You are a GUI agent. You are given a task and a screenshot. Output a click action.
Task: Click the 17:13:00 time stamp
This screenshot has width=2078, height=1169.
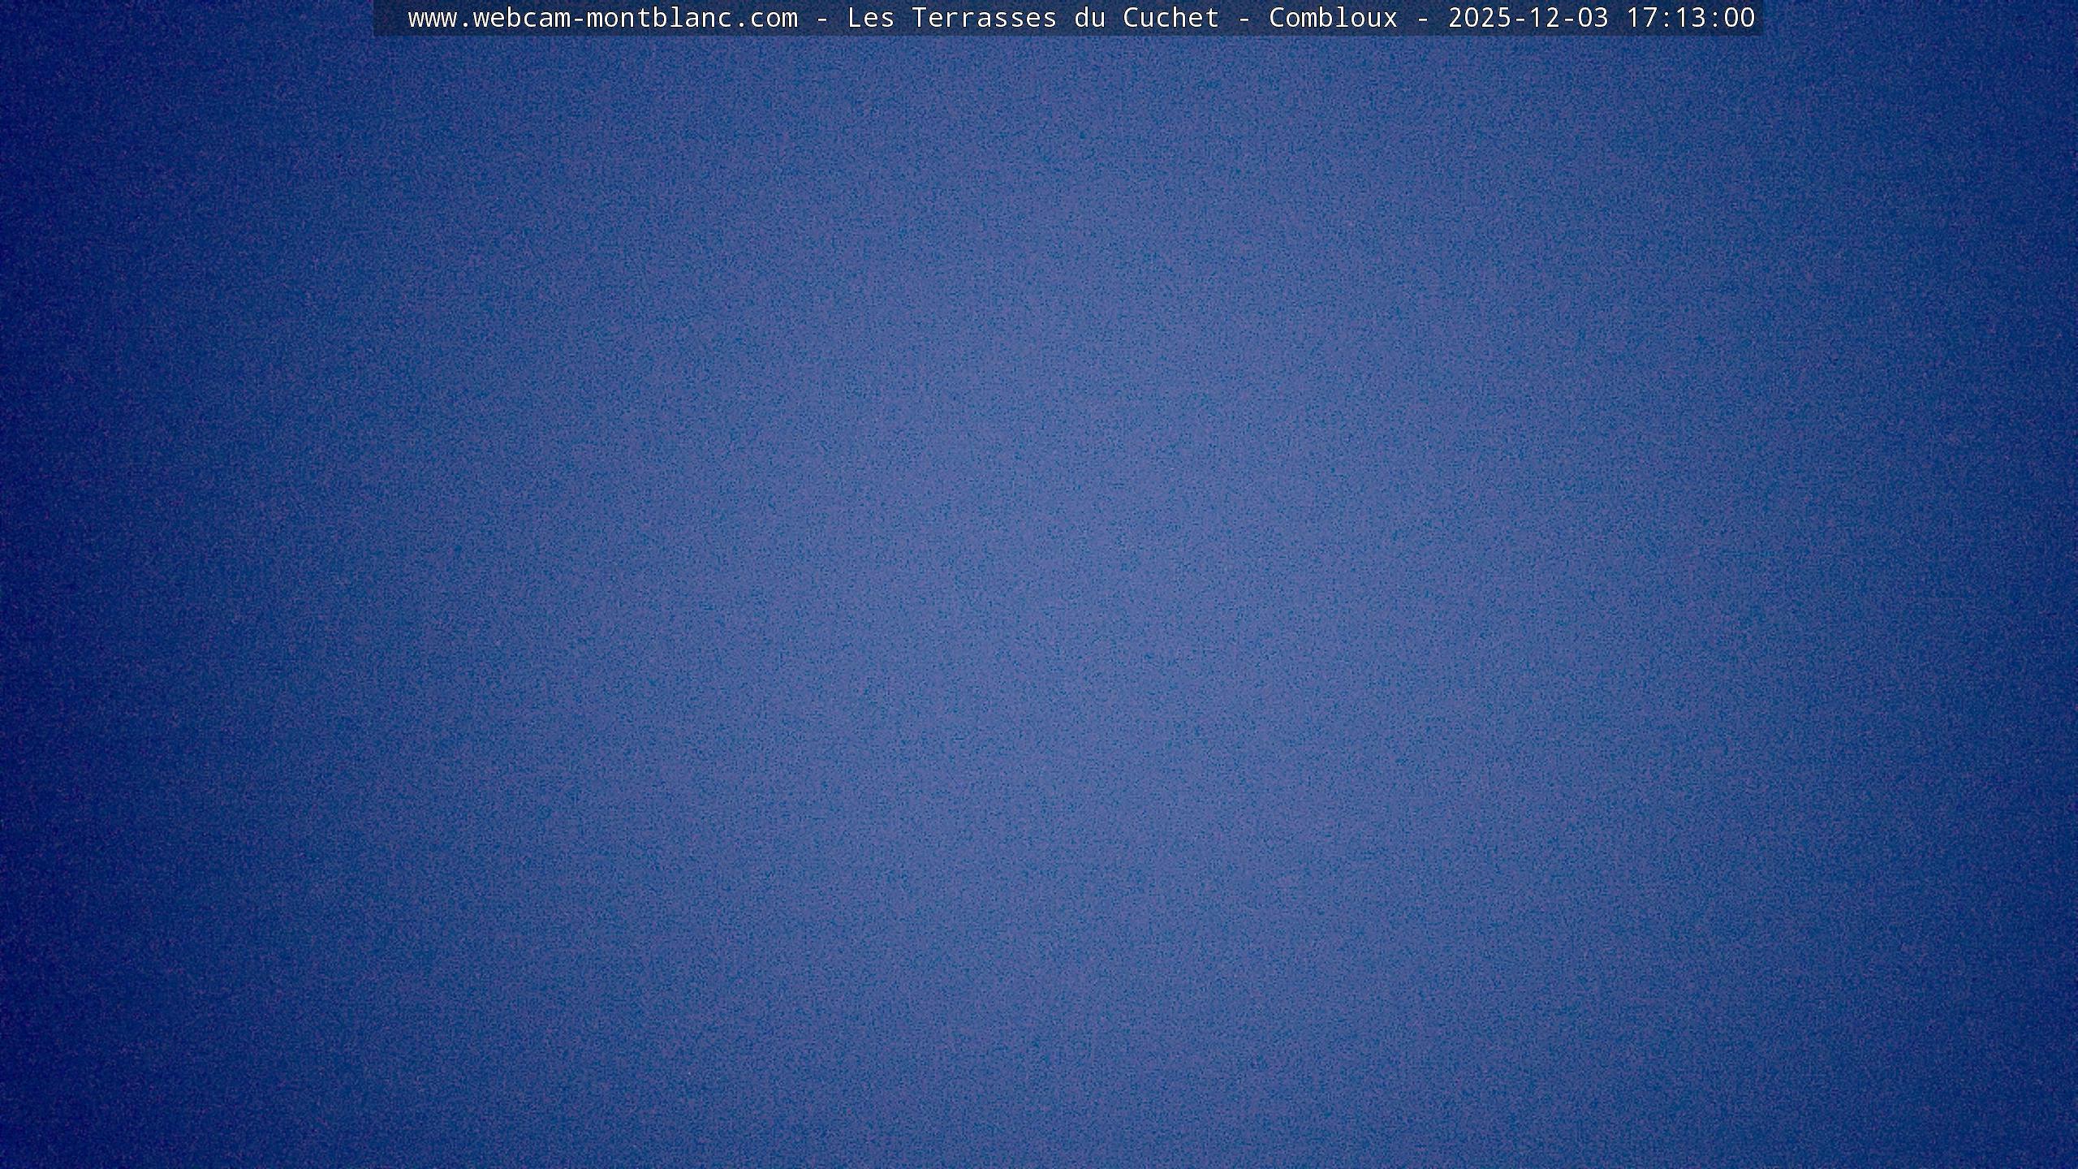coord(1690,18)
